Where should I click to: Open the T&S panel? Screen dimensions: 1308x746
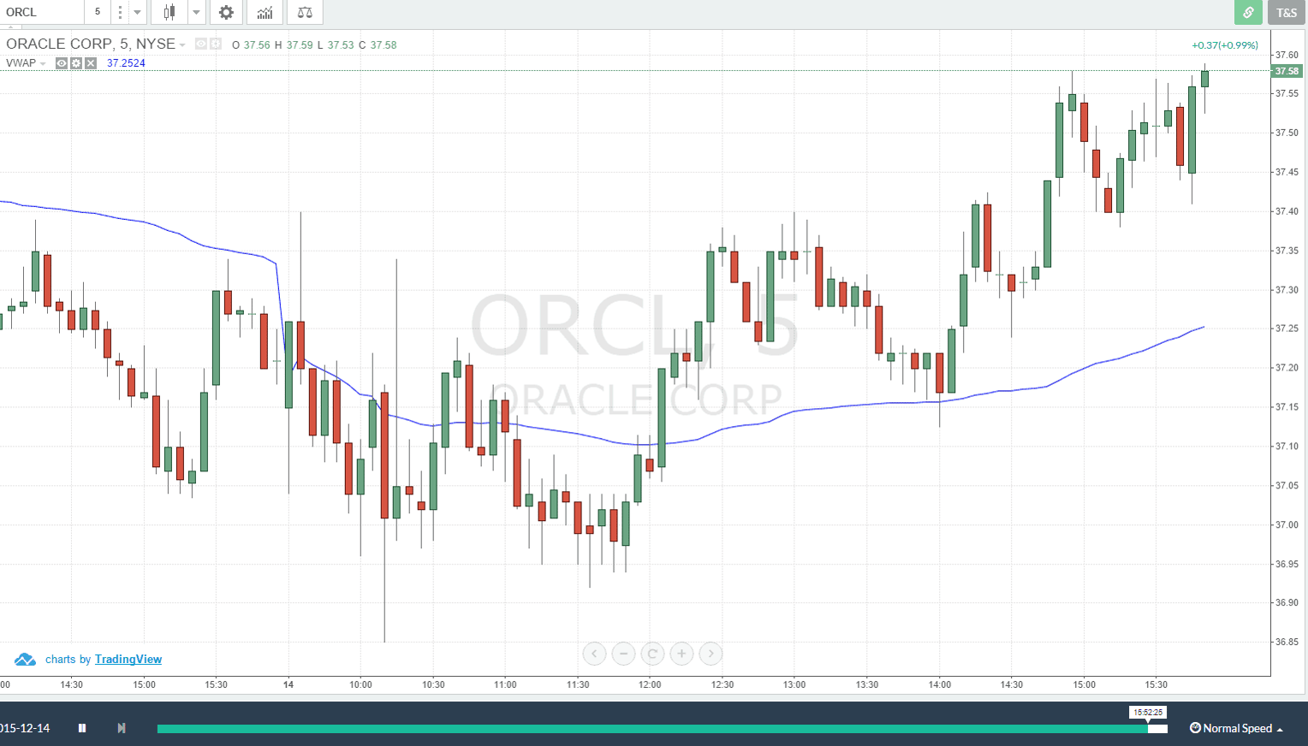pos(1287,13)
